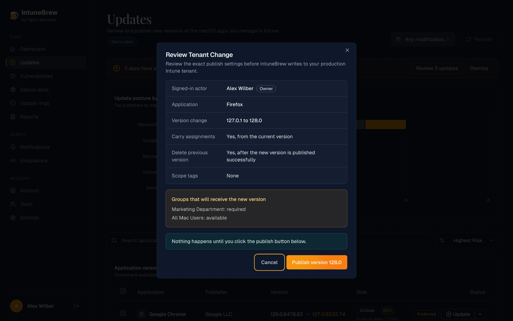This screenshot has height=321, width=513.
Task: Click the Alex Wilber avatar circle
Action: (x=16, y=306)
